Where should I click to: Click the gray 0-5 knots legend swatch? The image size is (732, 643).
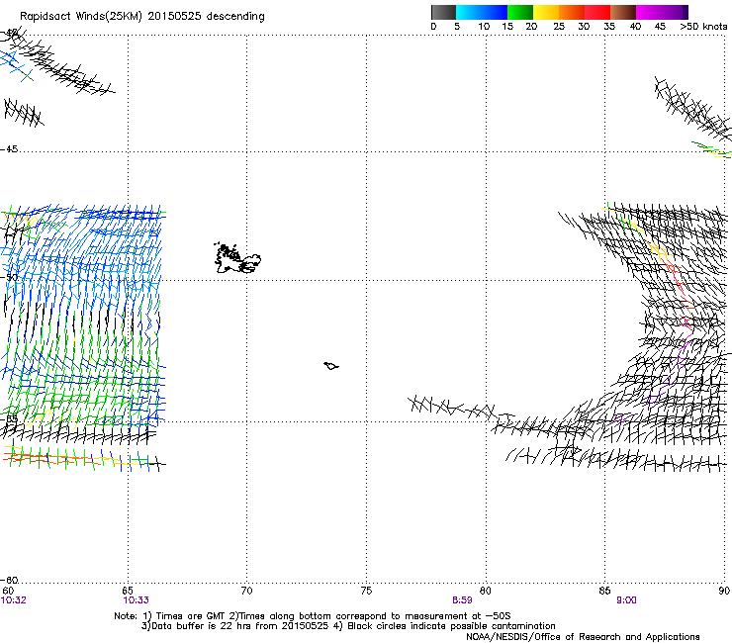pyautogui.click(x=443, y=12)
